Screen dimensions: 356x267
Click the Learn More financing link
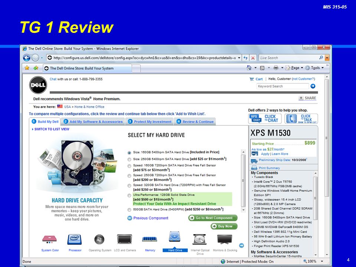click(280, 154)
